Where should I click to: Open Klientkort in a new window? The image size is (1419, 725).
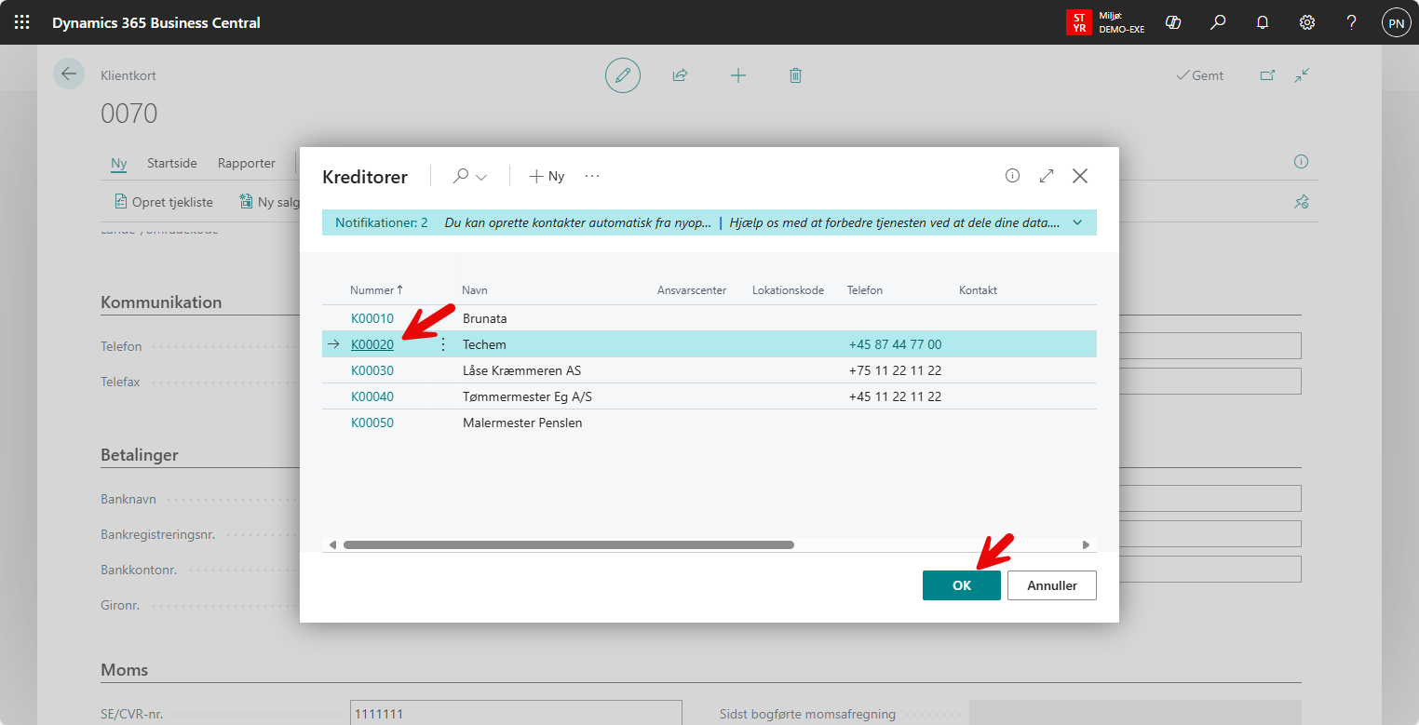point(1267,75)
